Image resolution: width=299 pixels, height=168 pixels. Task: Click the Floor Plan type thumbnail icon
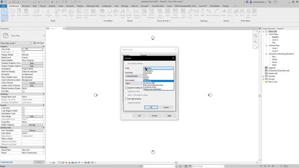[x=6, y=35]
